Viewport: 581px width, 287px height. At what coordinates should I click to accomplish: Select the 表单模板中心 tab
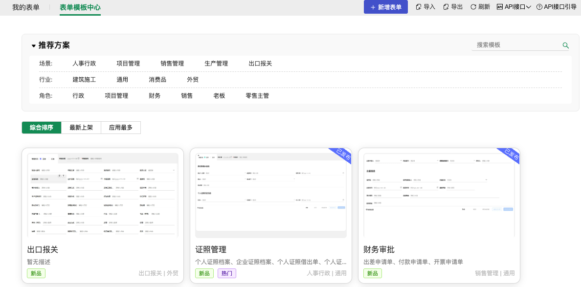(80, 7)
